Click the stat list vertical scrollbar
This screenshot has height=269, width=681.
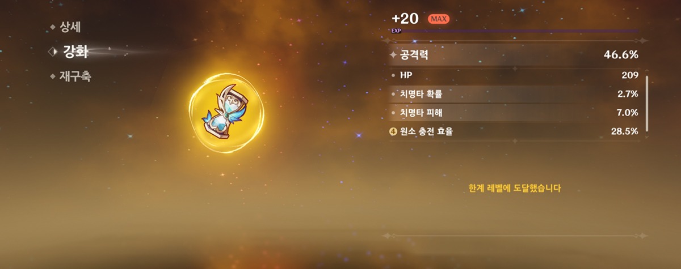(x=646, y=104)
